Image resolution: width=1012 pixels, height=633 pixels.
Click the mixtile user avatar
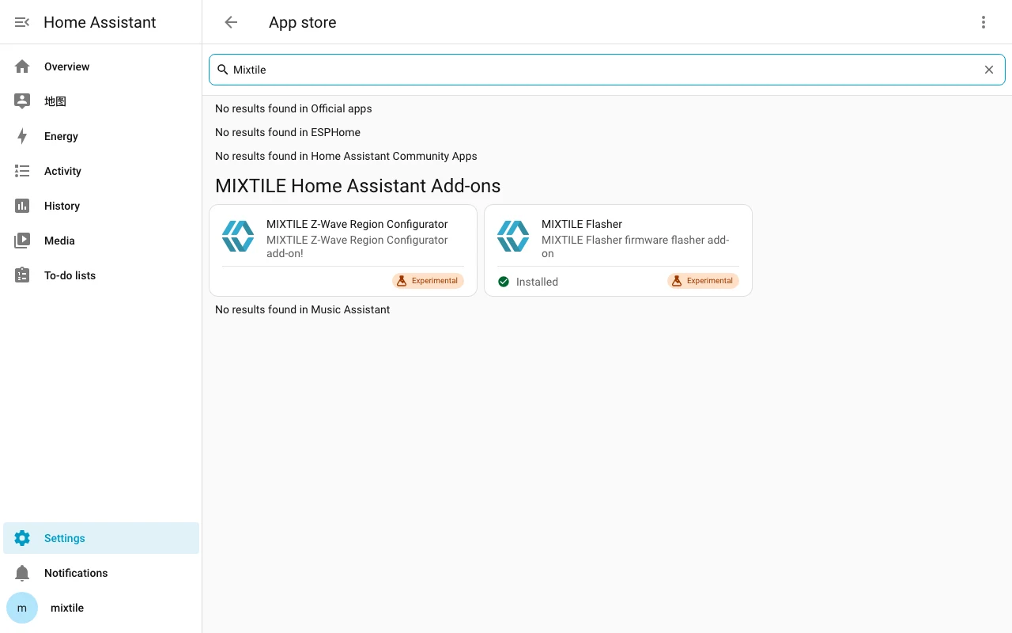pyautogui.click(x=22, y=608)
